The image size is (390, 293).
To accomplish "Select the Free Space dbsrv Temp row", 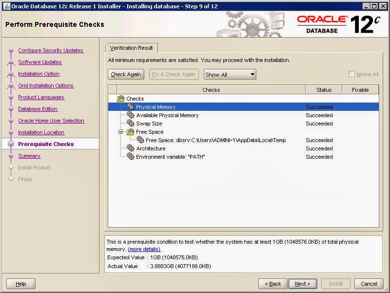I will coord(243,140).
